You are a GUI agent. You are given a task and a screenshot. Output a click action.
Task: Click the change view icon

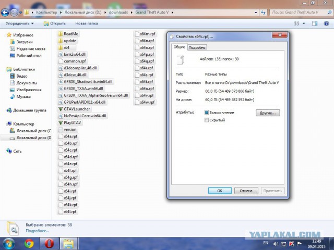(x=296, y=23)
